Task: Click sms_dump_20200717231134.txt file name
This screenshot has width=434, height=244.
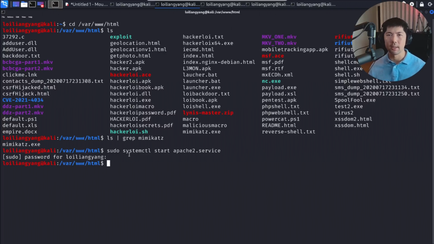Action: point(377,87)
